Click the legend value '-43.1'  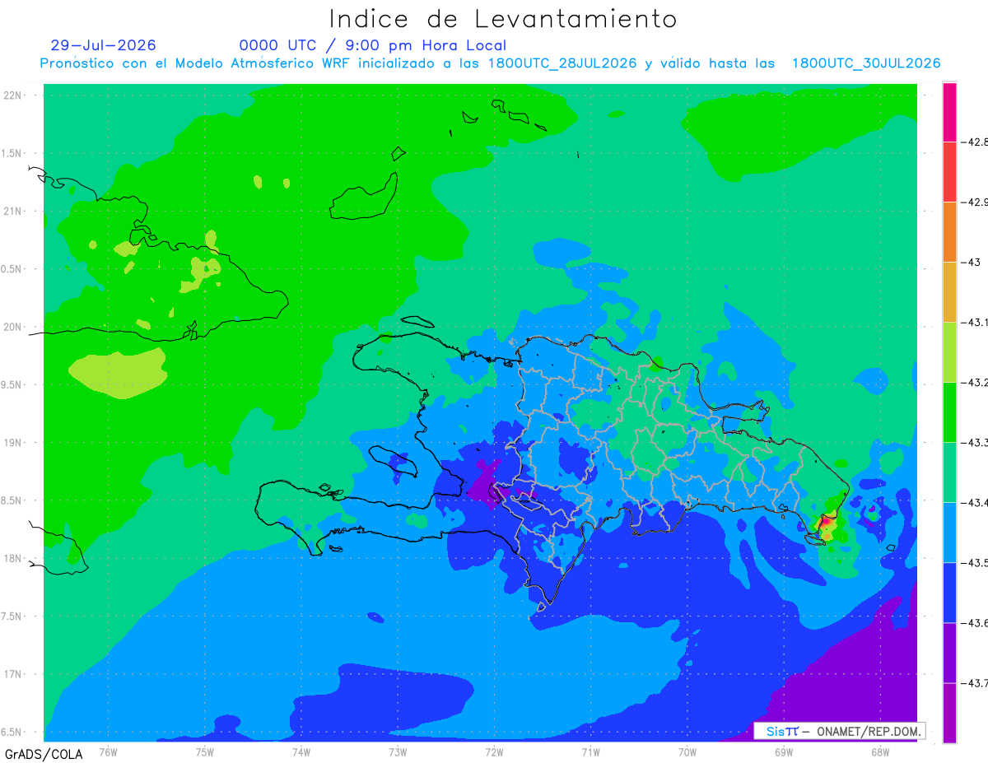[974, 323]
